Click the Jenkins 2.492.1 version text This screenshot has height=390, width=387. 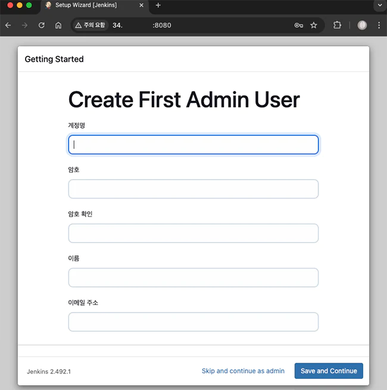click(49, 372)
